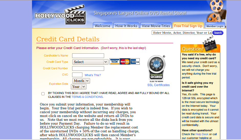Open the Credit Card Type dropdown
Viewport: 241px width, 140px height.
point(90,62)
